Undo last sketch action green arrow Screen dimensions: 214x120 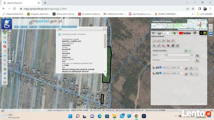tap(186, 51)
